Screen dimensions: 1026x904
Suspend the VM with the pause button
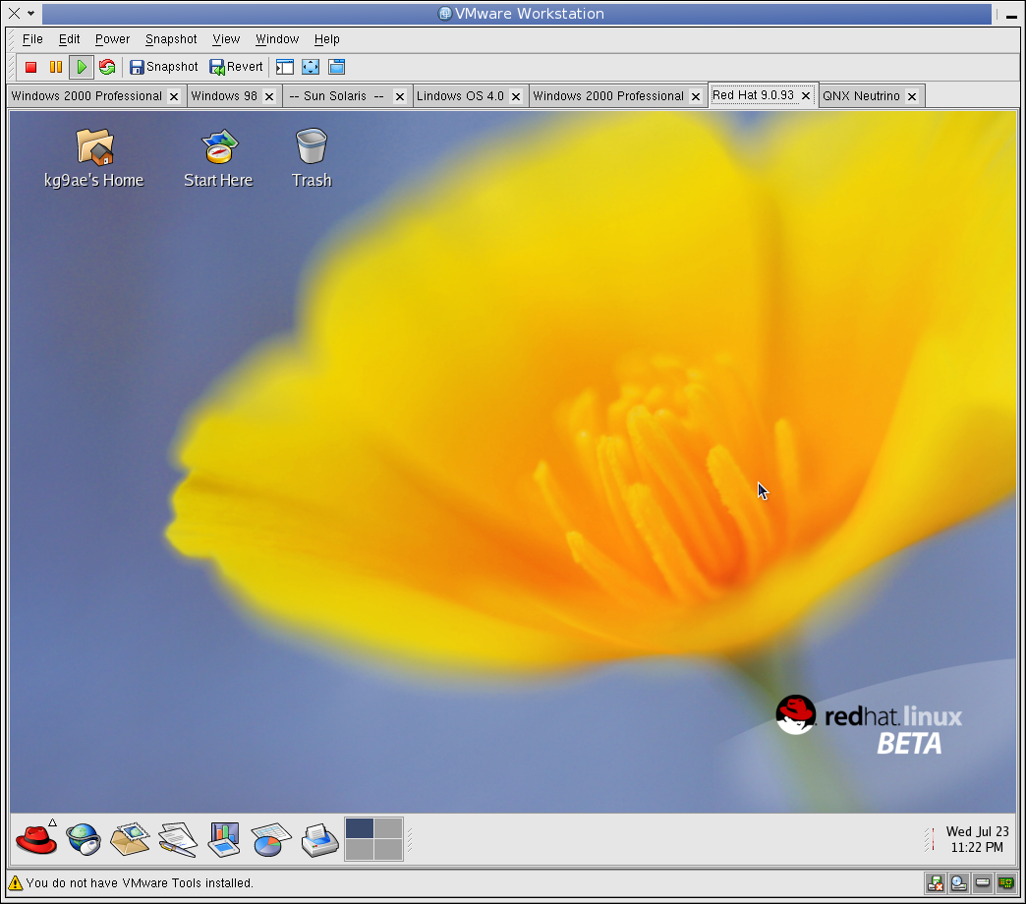coord(56,67)
